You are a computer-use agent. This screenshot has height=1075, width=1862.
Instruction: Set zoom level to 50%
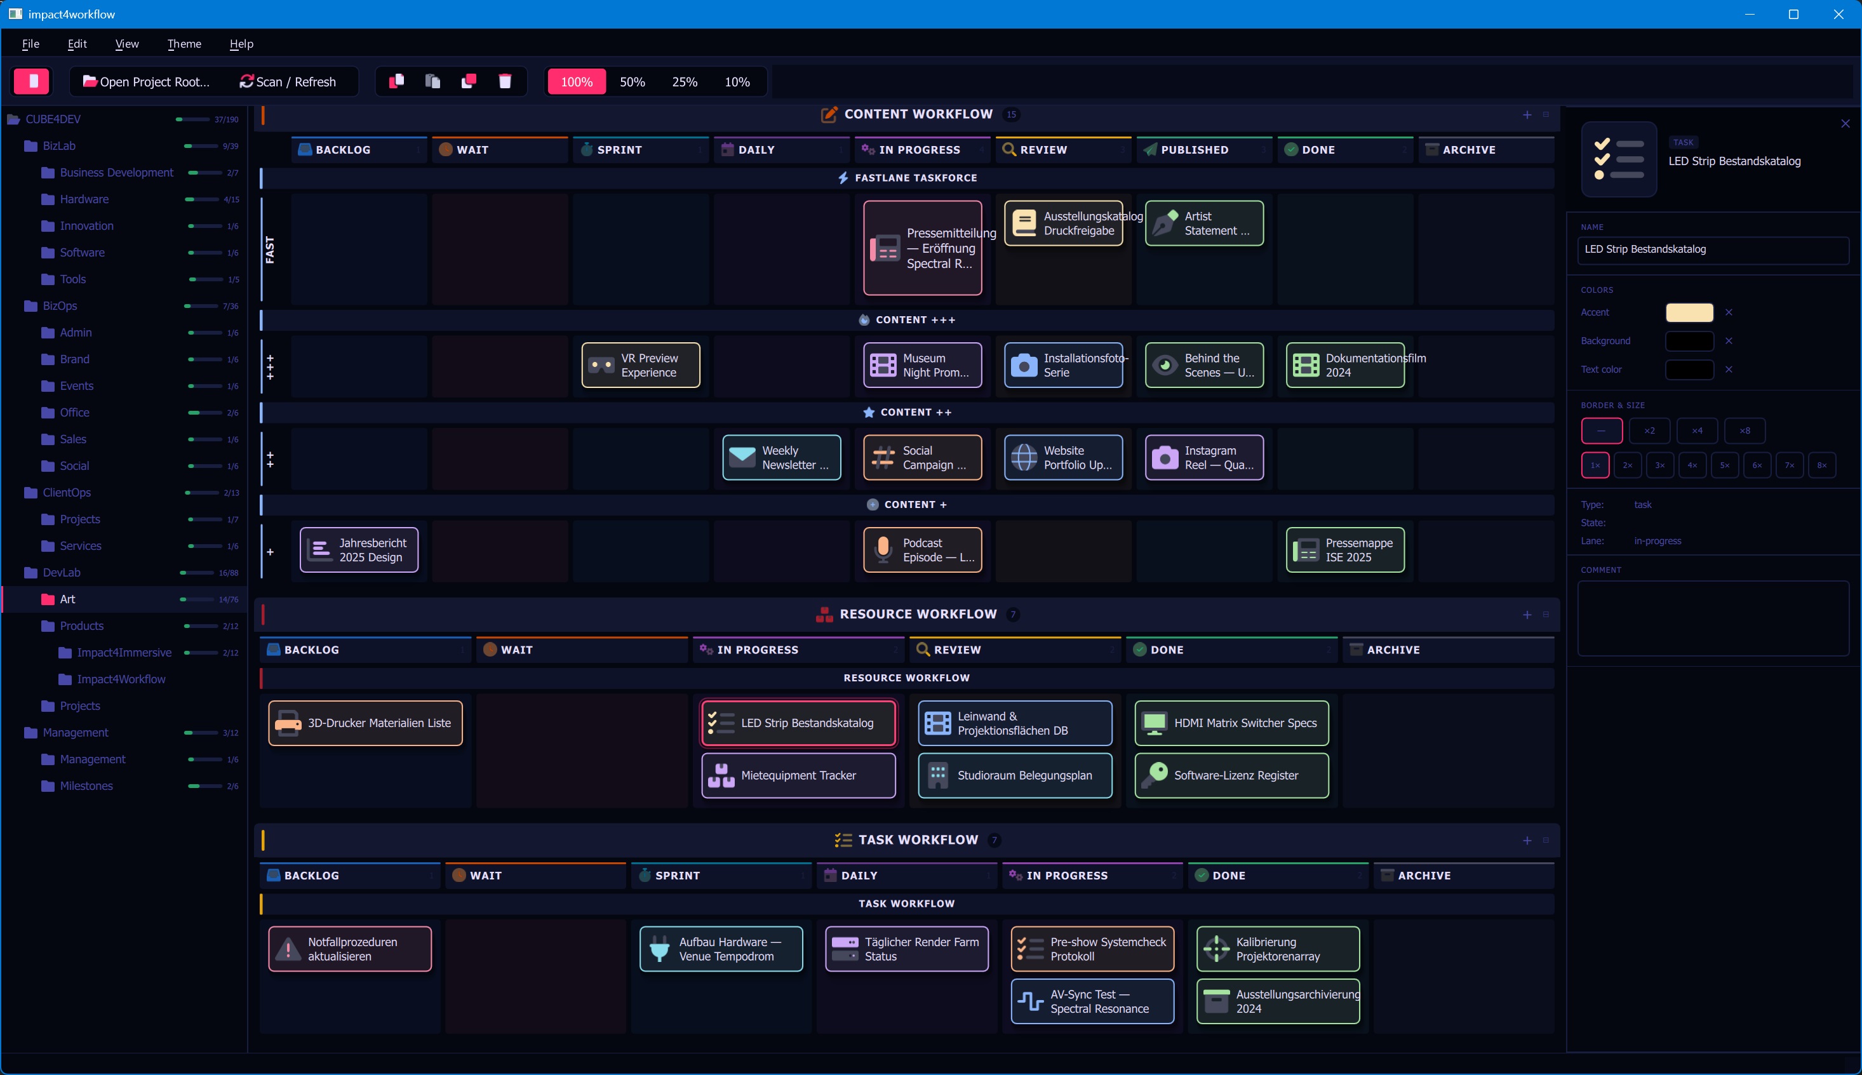tap(632, 81)
